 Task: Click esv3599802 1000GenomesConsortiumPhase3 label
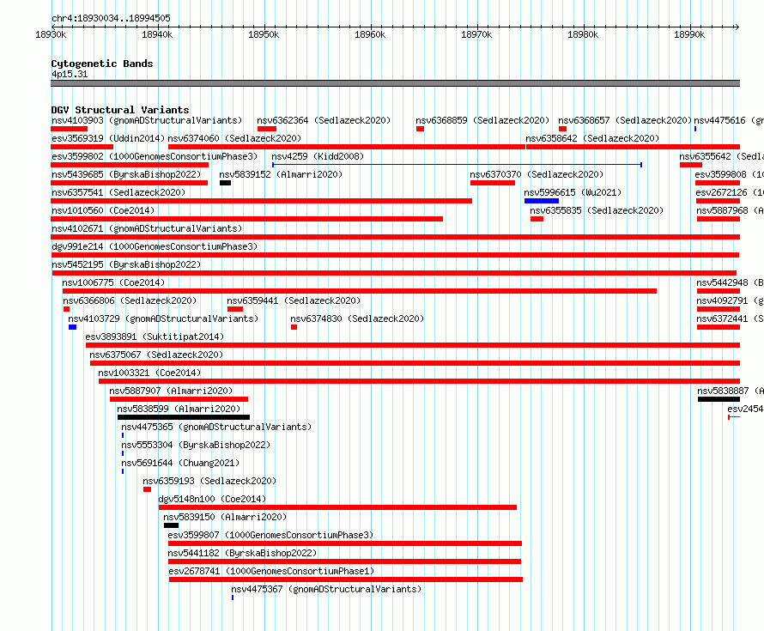pyautogui.click(x=155, y=156)
